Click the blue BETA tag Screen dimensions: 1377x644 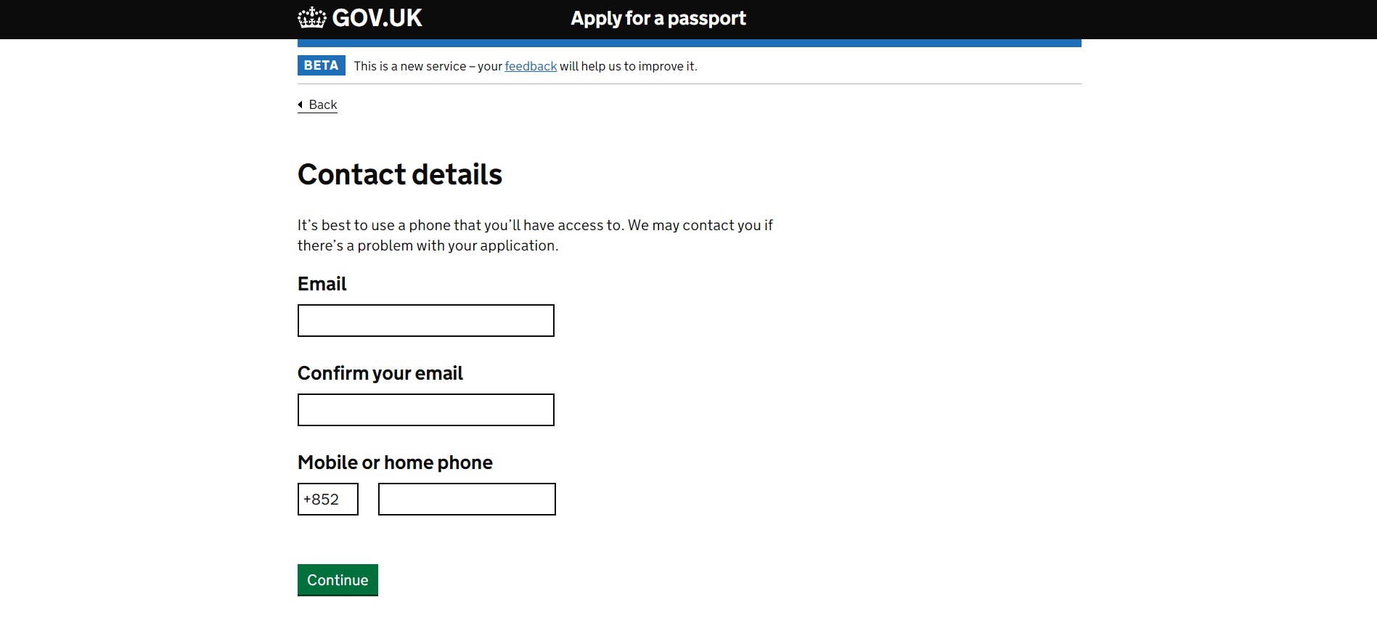click(321, 65)
